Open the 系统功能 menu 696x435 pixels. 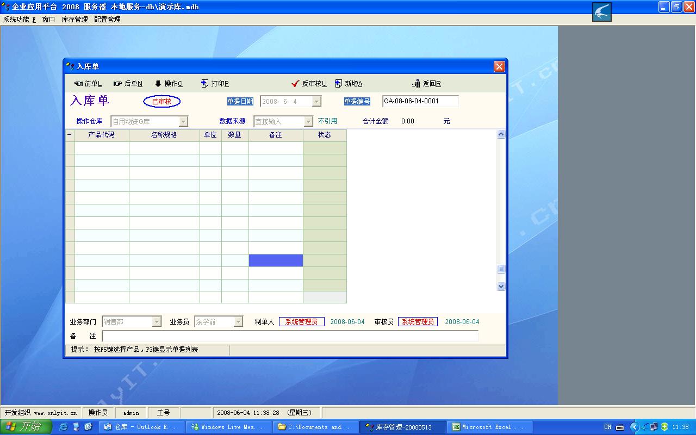point(19,20)
